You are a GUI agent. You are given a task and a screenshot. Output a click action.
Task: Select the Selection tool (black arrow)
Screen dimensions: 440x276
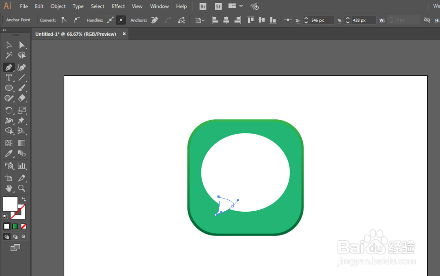[x=9, y=45]
